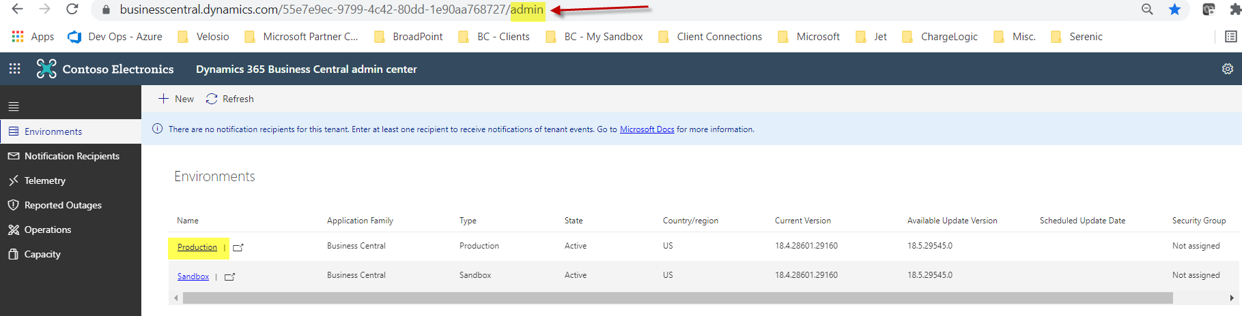Click the scrollbar right arrow
This screenshot has height=316, width=1242.
(1231, 298)
